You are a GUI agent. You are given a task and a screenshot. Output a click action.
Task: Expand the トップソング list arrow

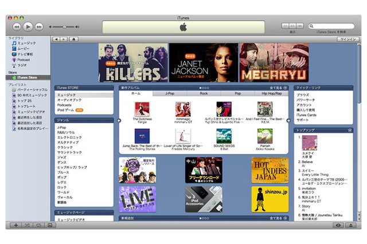(x=350, y=131)
